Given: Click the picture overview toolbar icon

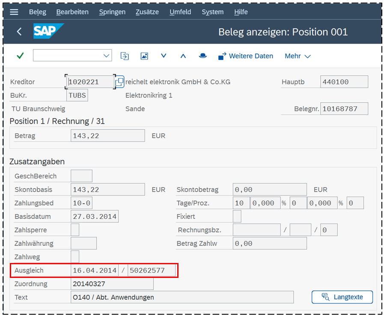Looking at the screenshot, I should (x=144, y=56).
